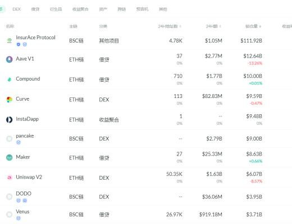Select the 预言机 category tab
This screenshot has width=292, height=224.
(142, 9)
